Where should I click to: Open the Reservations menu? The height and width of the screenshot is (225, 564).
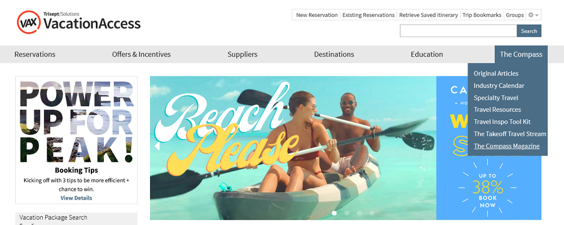click(35, 54)
